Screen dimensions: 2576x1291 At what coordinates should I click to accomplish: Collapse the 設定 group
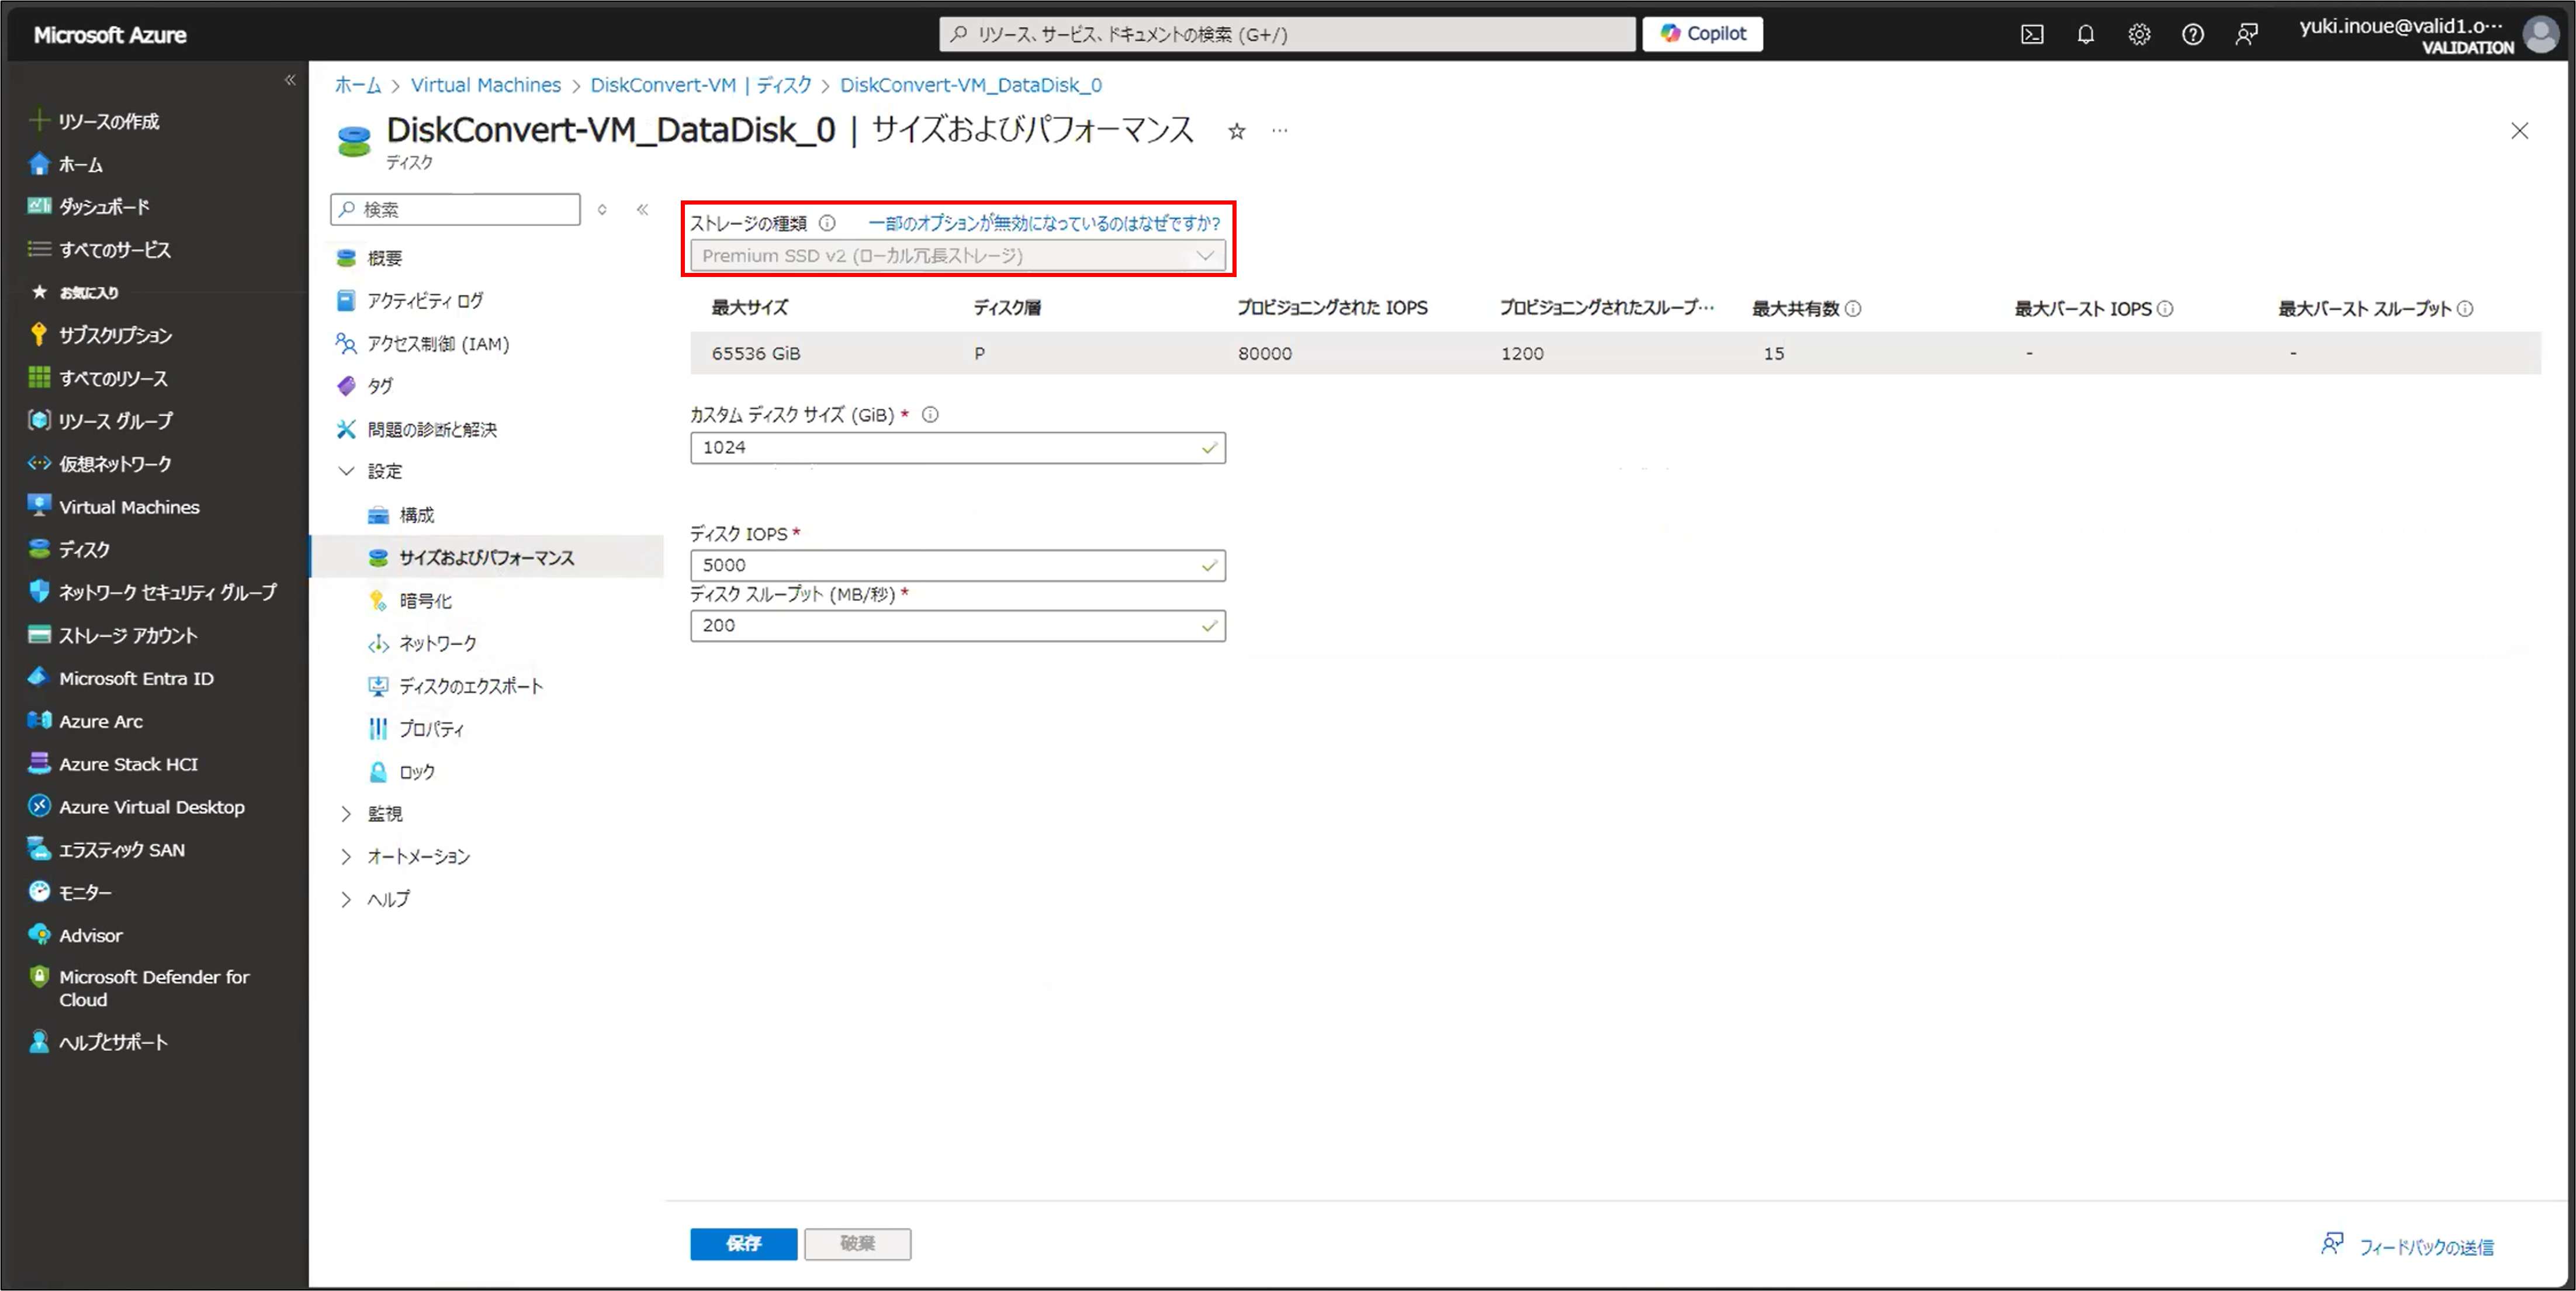coord(346,471)
